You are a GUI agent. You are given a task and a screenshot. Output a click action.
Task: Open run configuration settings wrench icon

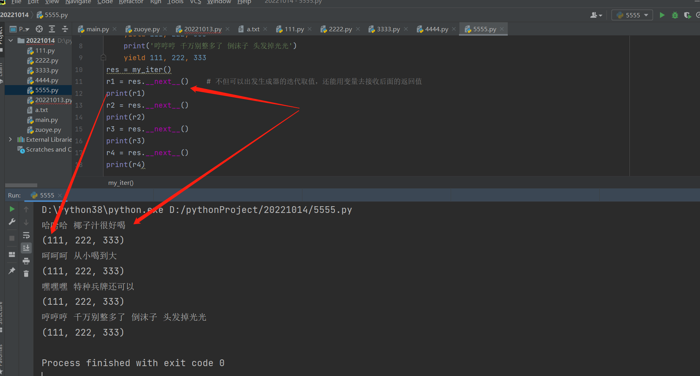click(12, 222)
